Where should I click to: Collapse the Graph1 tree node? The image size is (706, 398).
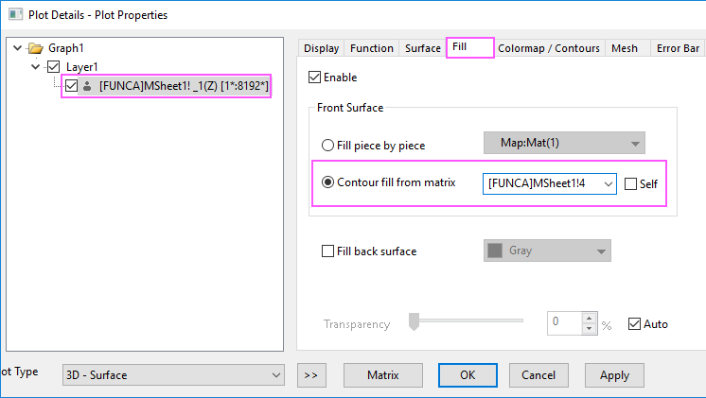click(x=18, y=47)
